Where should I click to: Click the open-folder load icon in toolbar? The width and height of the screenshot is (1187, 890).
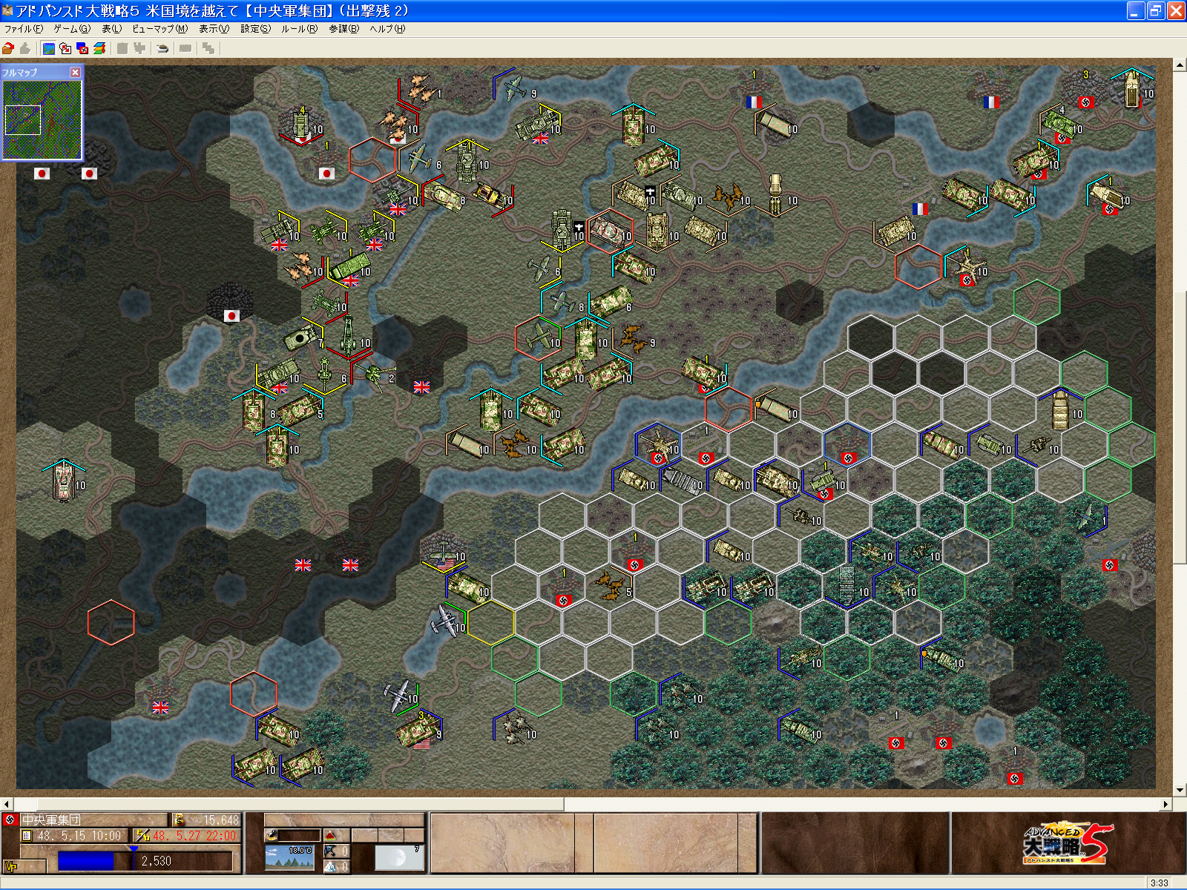8,48
